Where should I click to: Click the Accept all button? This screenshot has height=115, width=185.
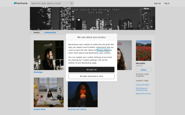[92, 70]
